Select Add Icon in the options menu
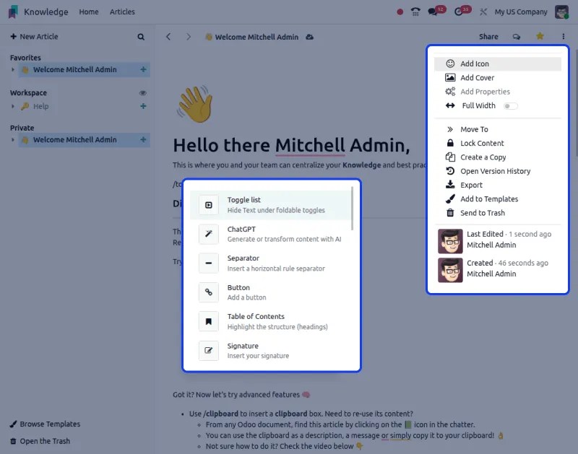The width and height of the screenshot is (578, 454). point(498,64)
